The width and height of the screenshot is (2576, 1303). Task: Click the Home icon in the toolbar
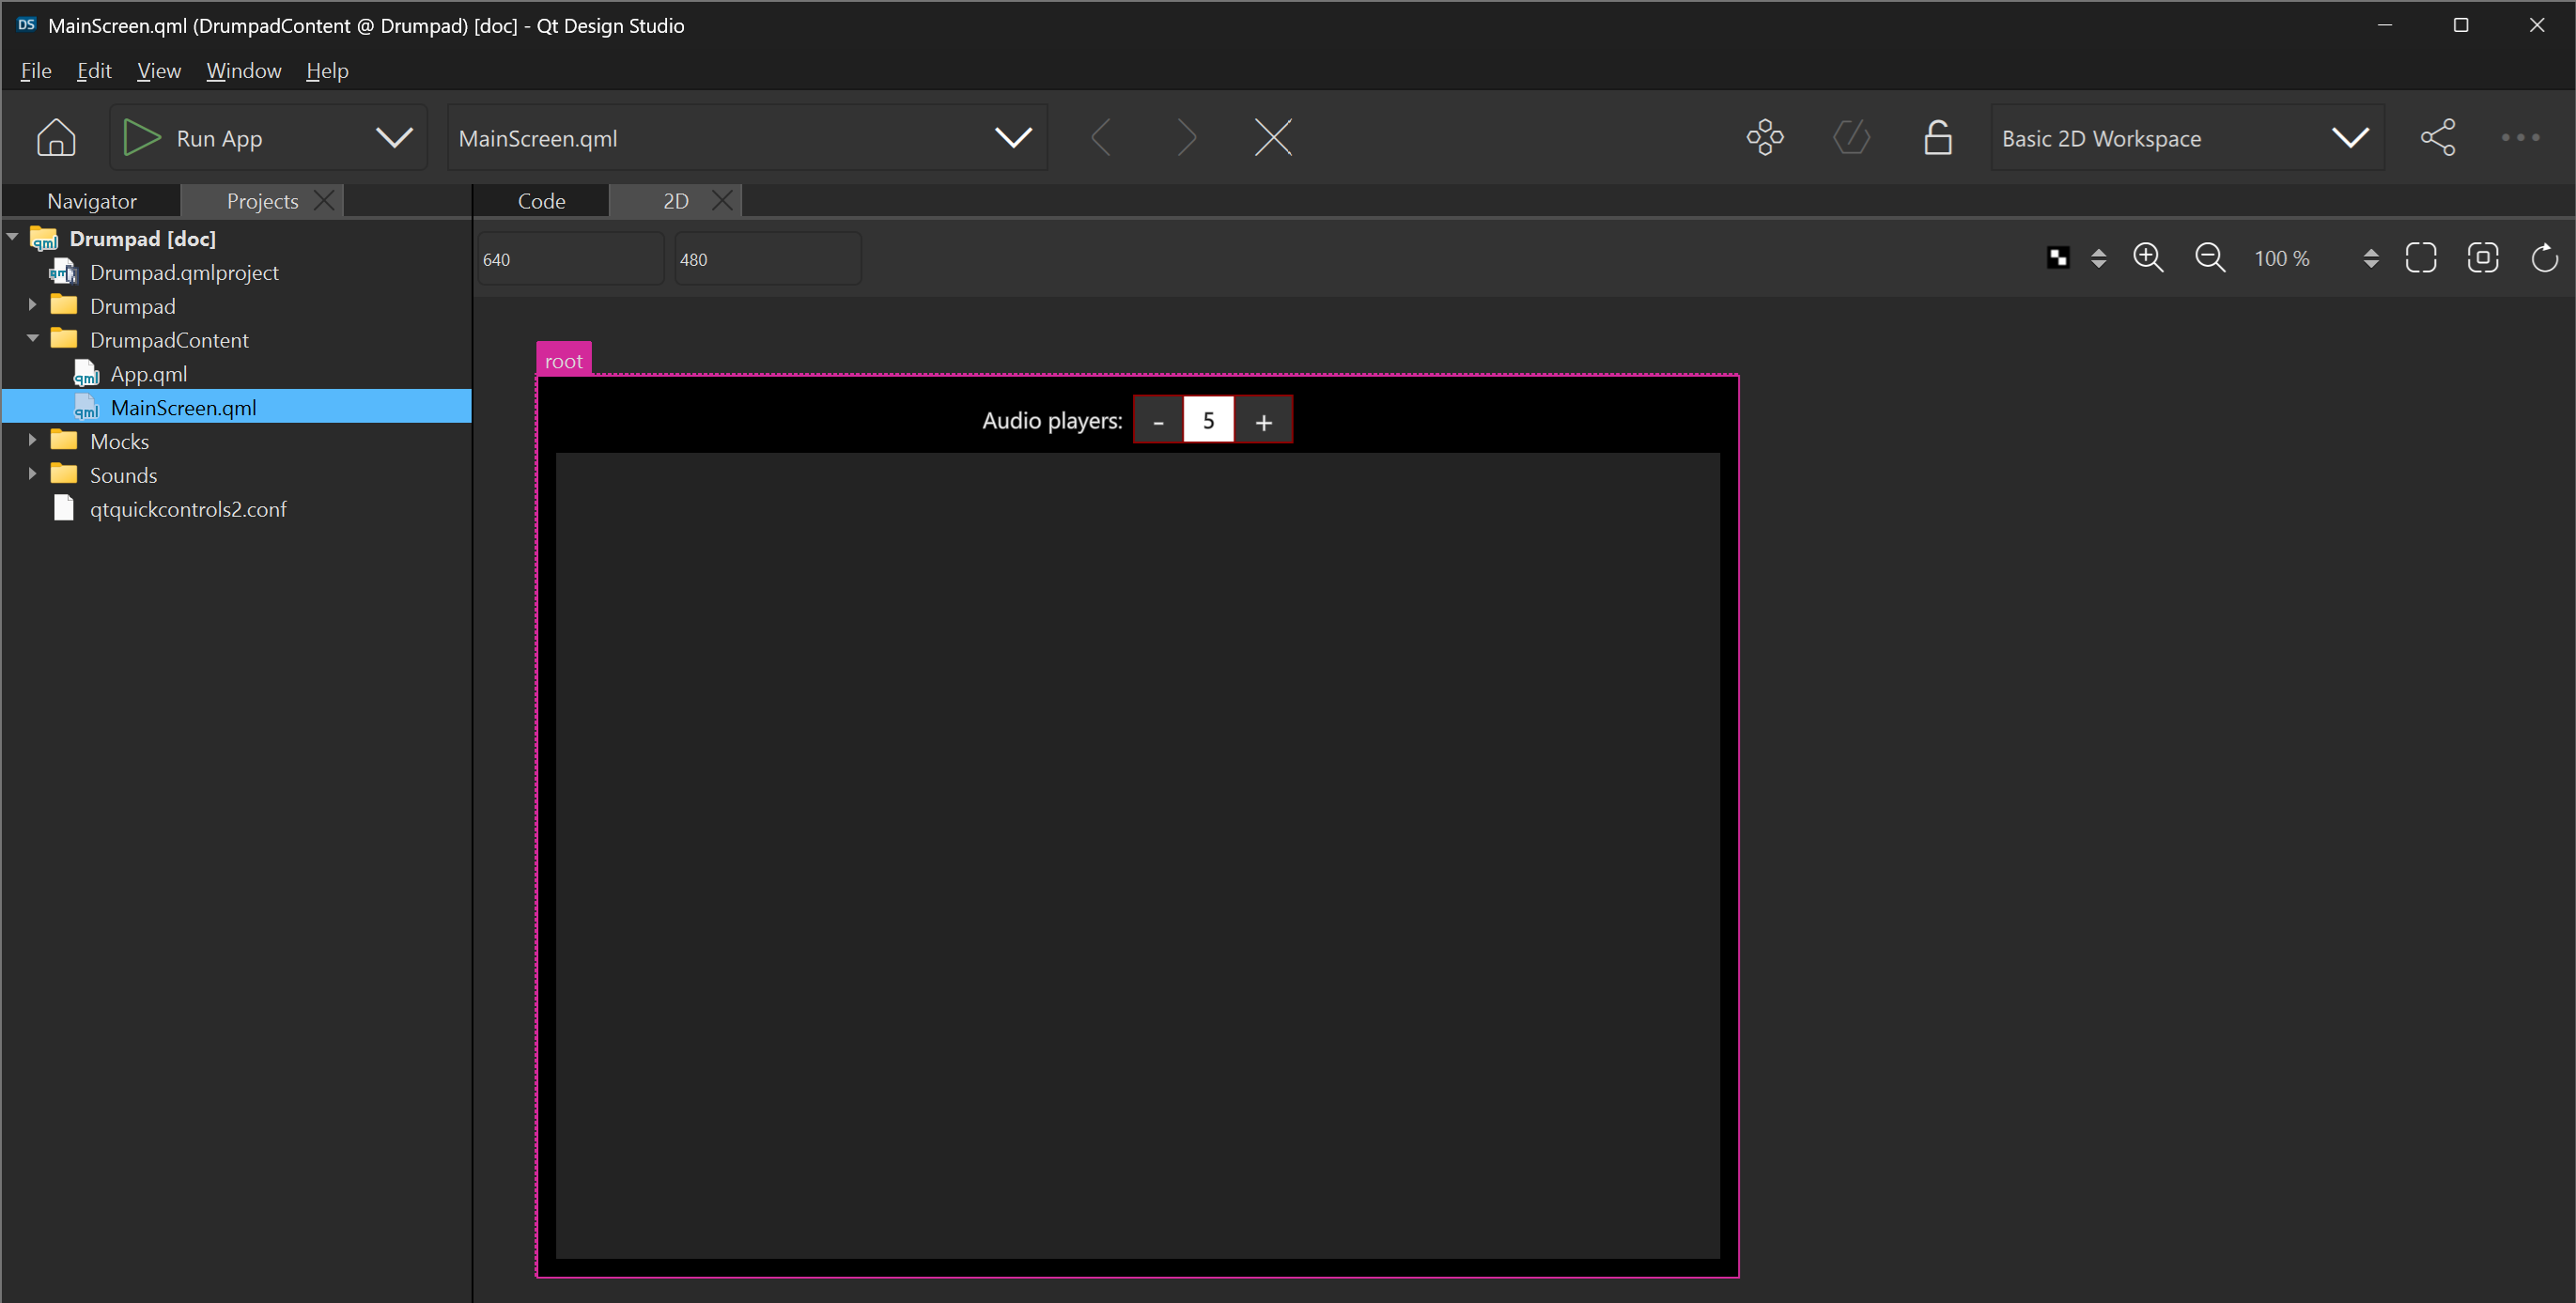tap(56, 137)
